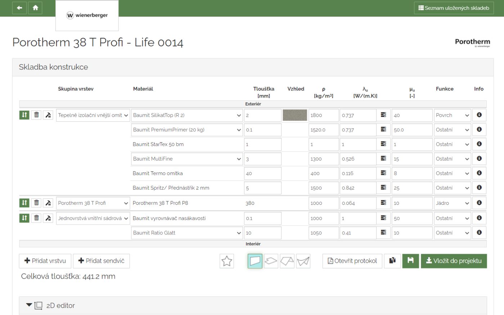Screen dimensions: 504x315
Task: Click Vložit do projektu button
Action: (454, 261)
